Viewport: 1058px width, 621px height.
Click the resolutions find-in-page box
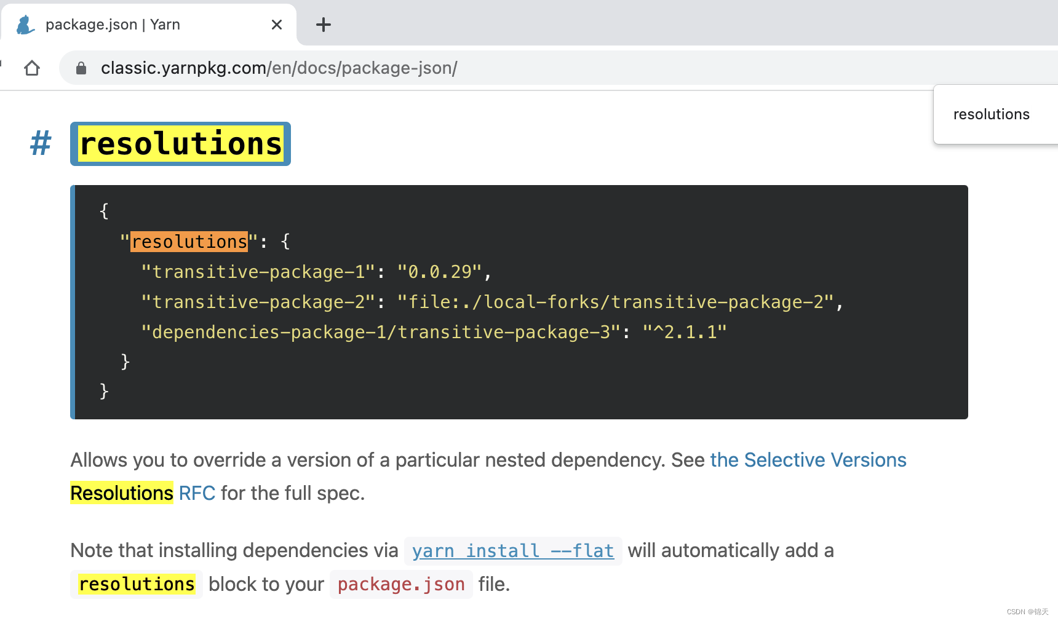pyautogui.click(x=995, y=114)
